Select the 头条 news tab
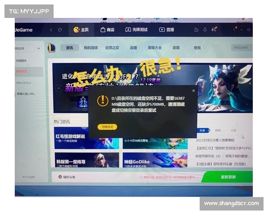The height and width of the screenshot is (215, 268). coord(203,130)
